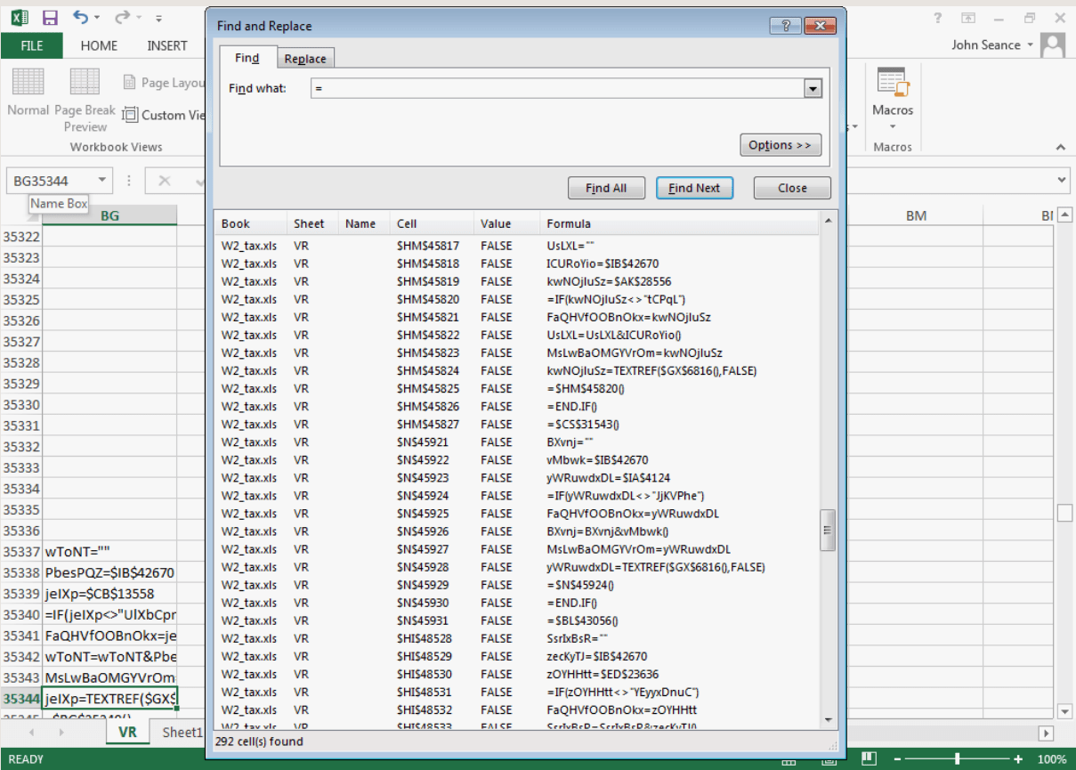Viewport: 1076px width, 770px height.
Task: Click the Find Next button
Action: pos(694,188)
